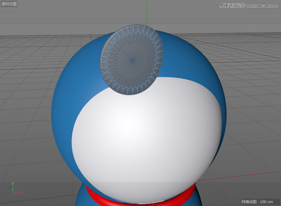Click the red X label on axis gizmo

tap(22, 192)
